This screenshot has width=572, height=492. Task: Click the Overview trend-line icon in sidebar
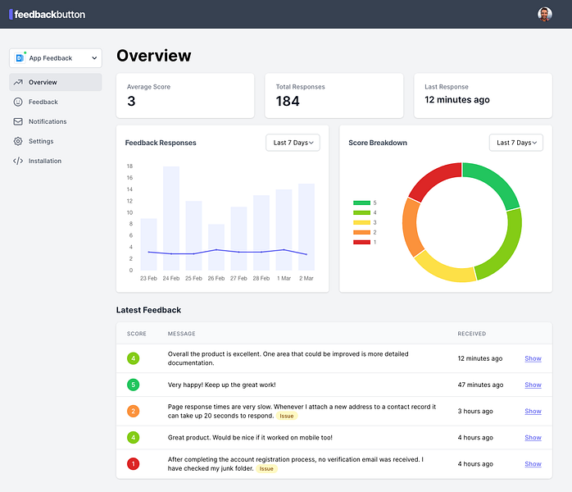[19, 82]
